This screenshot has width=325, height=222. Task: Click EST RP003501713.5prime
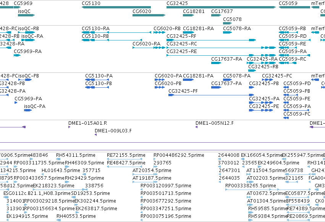coord(142,197)
